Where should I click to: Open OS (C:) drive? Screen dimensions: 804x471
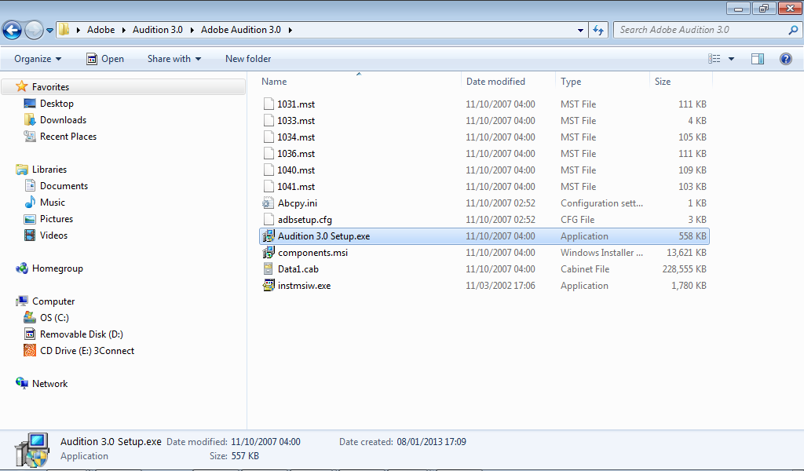54,318
